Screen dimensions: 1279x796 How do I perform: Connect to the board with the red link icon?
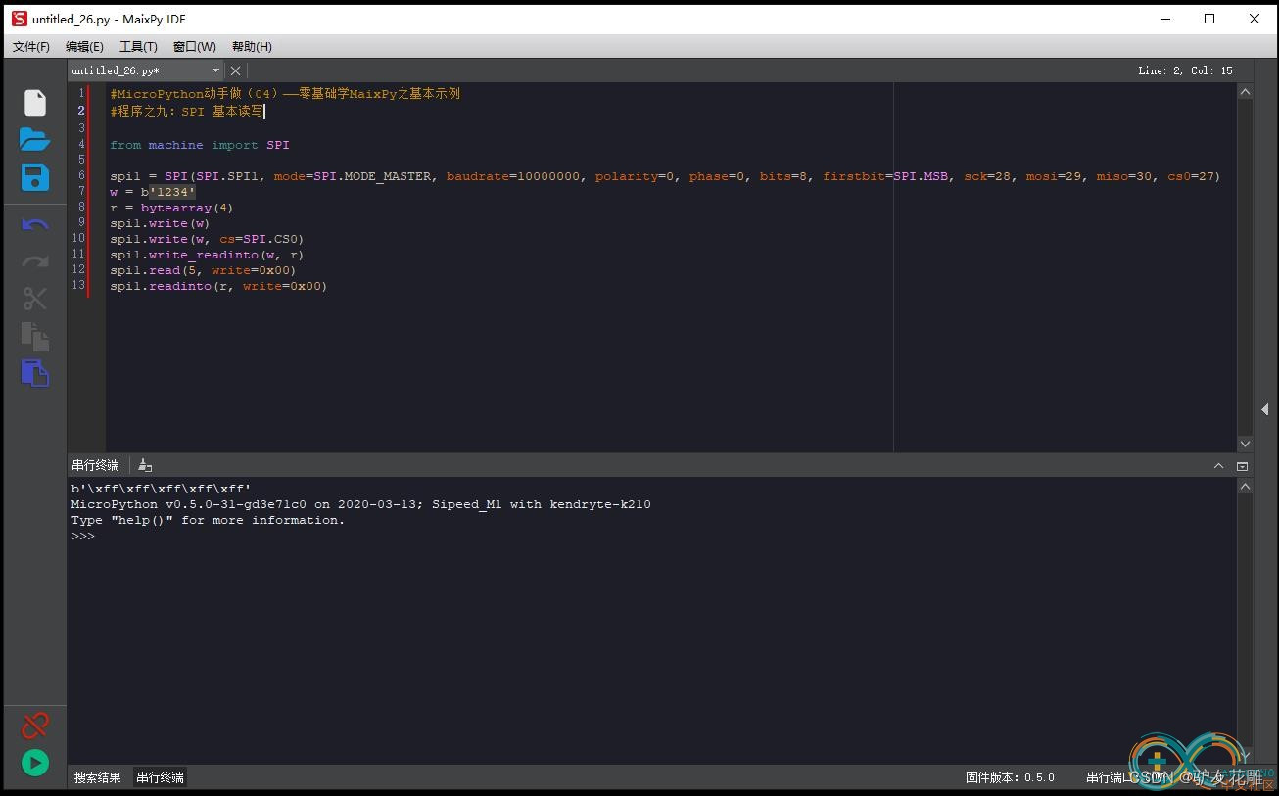35,726
